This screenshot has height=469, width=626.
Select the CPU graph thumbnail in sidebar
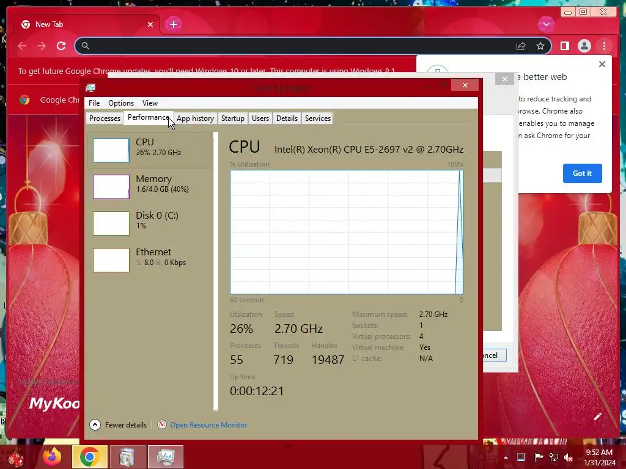[111, 150]
